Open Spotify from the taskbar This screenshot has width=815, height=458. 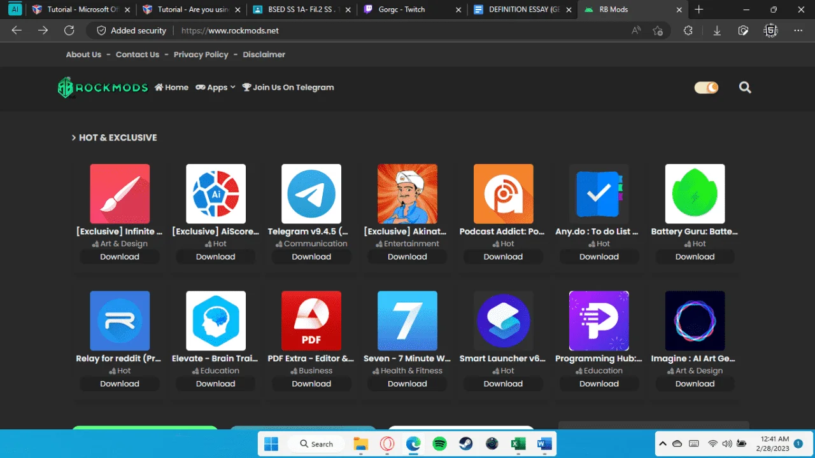point(439,444)
